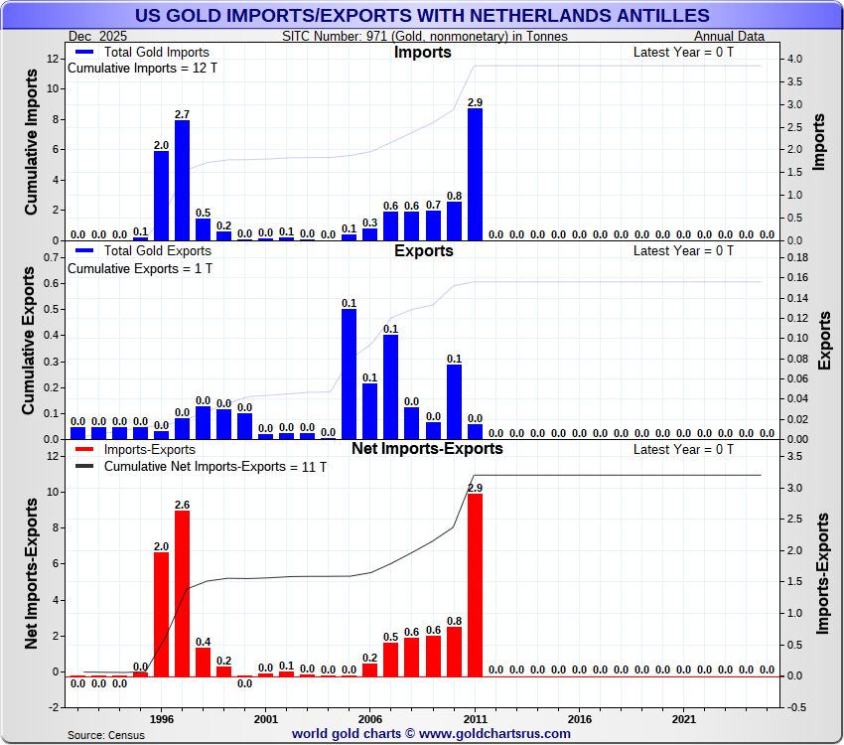Click the Imports right axis title

point(819,142)
